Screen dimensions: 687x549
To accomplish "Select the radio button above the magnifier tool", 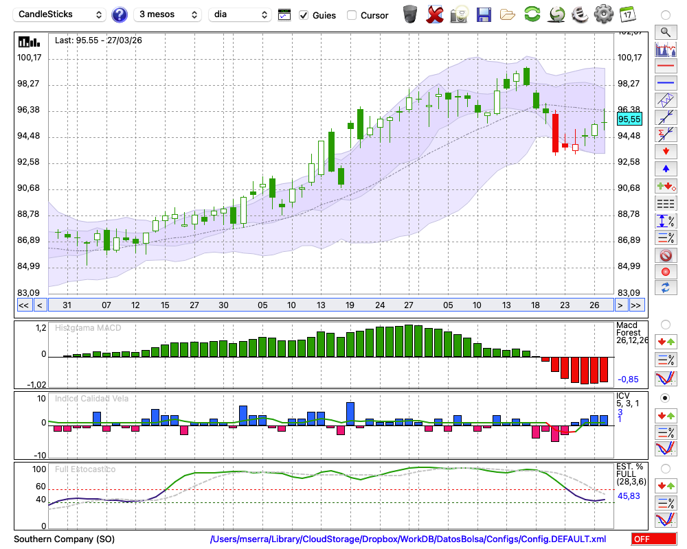I will [666, 15].
